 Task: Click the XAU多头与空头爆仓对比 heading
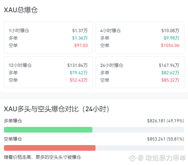[x=41, y=109]
